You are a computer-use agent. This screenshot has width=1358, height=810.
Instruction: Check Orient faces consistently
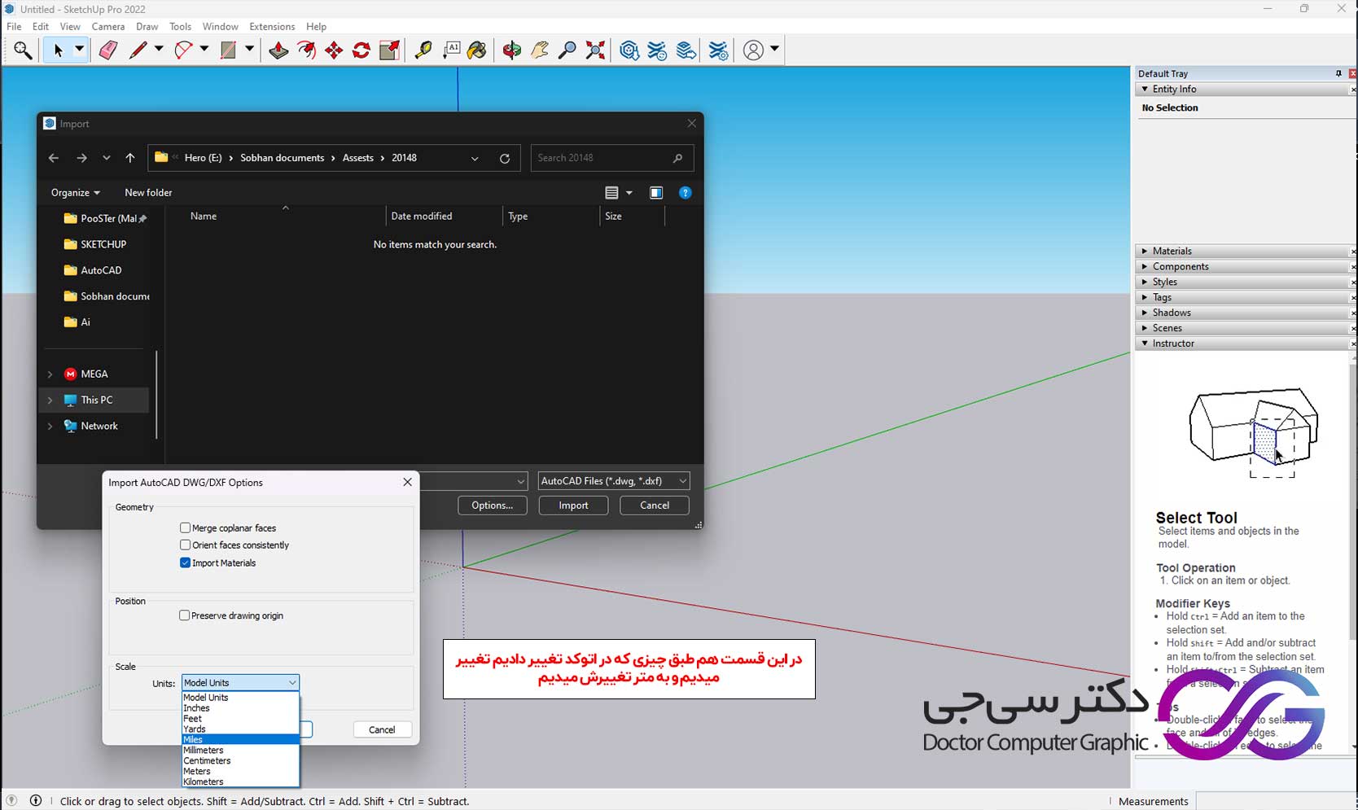click(x=185, y=545)
